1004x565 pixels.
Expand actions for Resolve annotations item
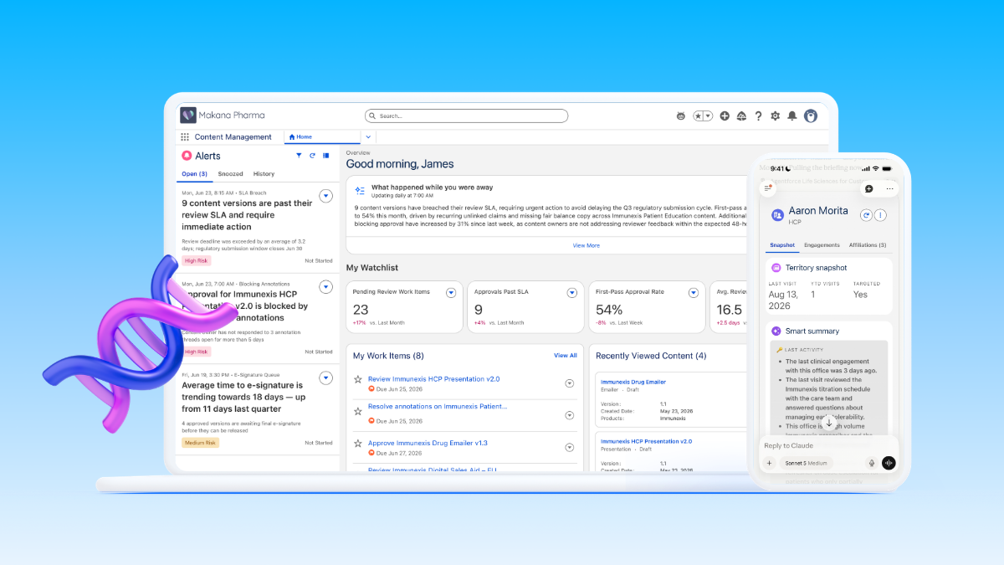pos(570,415)
